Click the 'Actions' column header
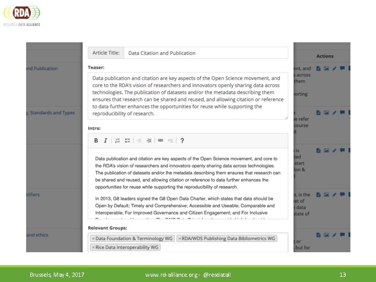Image resolution: width=376 pixels, height=282 pixels. (x=325, y=56)
